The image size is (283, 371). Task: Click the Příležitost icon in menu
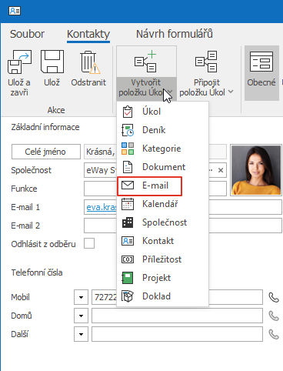[128, 259]
